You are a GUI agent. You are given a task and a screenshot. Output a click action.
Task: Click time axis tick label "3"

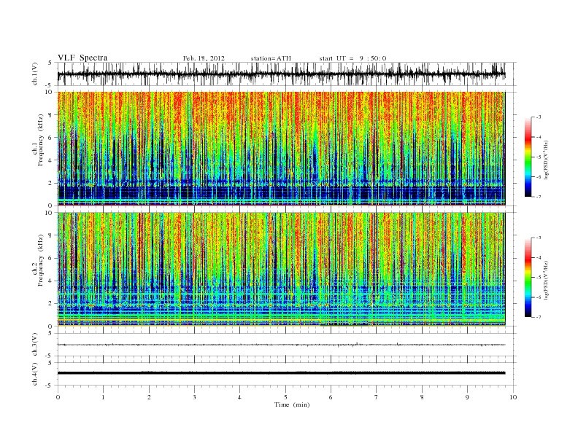tap(195, 397)
